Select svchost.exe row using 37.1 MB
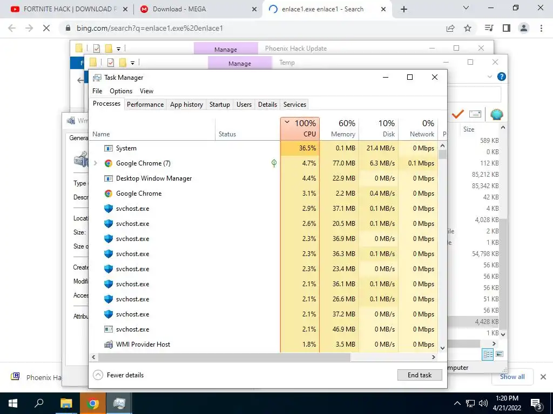The width and height of the screenshot is (553, 414). tap(263, 209)
